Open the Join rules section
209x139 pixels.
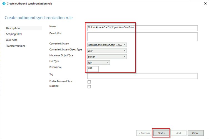[x=12, y=40]
